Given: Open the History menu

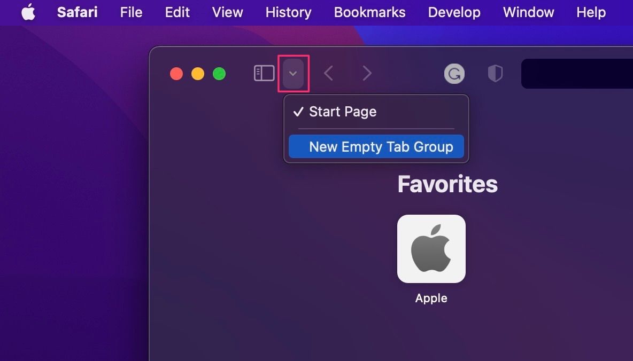Looking at the screenshot, I should click(288, 12).
